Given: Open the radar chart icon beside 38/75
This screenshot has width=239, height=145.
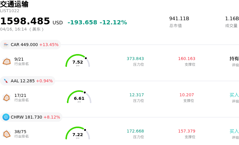Looking at the screenshot, I should 7,134.
